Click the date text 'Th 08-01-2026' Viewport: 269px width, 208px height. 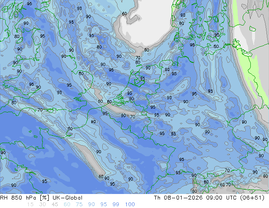click(x=178, y=198)
